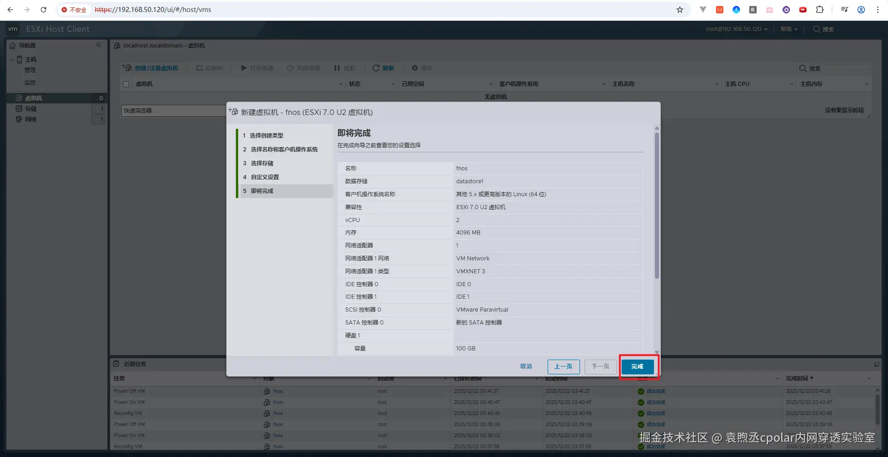Click 取消 to cancel the wizard
The width and height of the screenshot is (888, 457).
526,367
